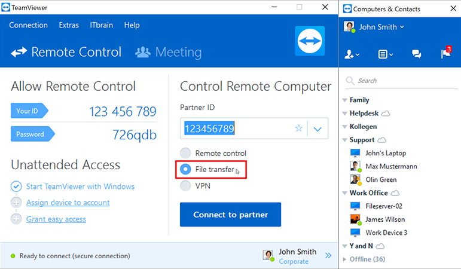Select the Remote control radio button
Screen dimensions: 461x269
(185, 153)
